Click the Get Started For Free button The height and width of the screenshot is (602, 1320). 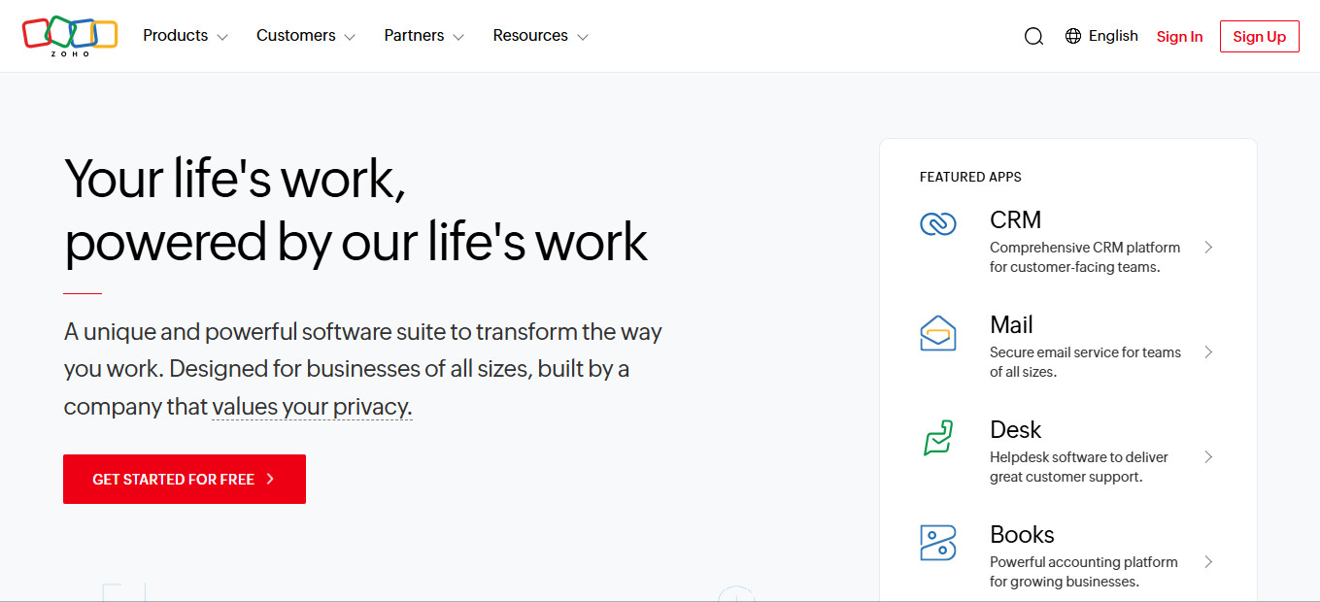click(x=184, y=479)
